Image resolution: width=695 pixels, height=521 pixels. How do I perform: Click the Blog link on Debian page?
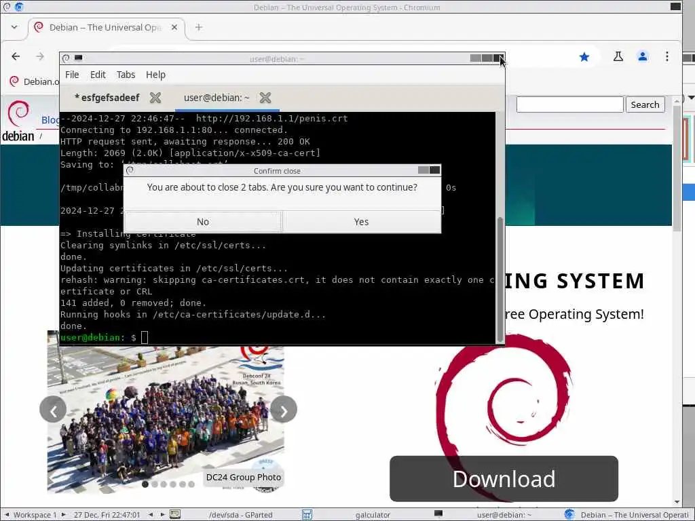tap(50, 119)
